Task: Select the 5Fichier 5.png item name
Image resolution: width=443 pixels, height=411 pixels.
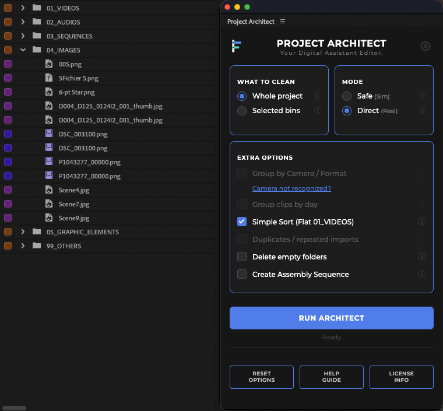Action: click(x=79, y=78)
